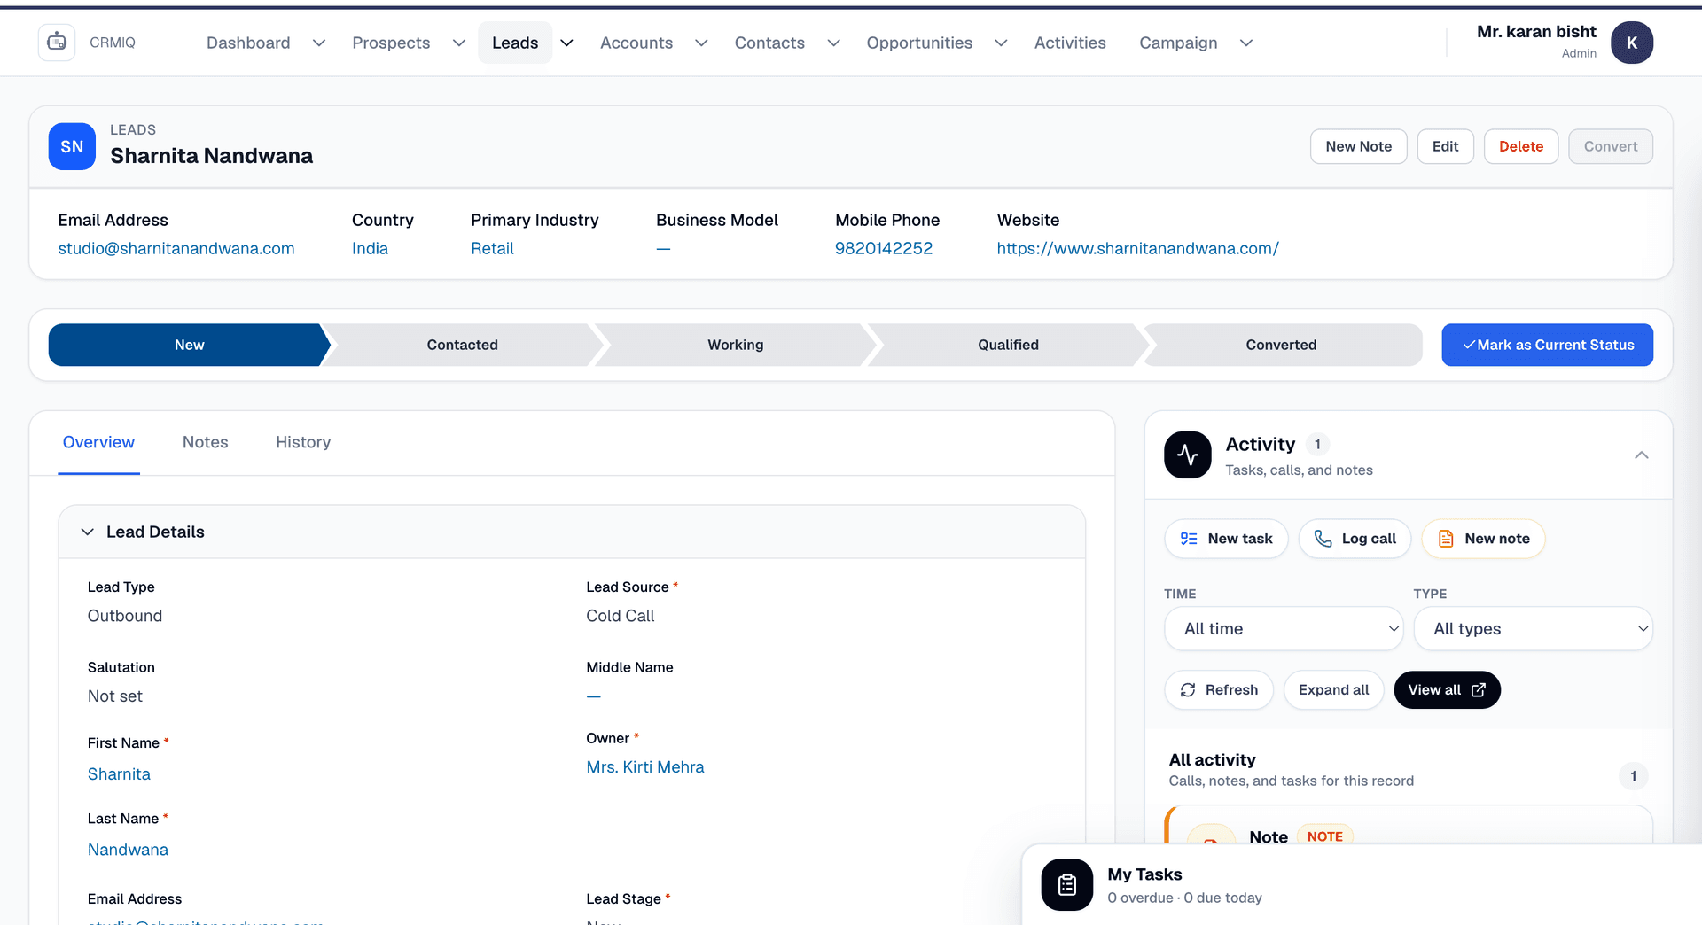Click the Convert button
The height and width of the screenshot is (925, 1702).
[1611, 146]
